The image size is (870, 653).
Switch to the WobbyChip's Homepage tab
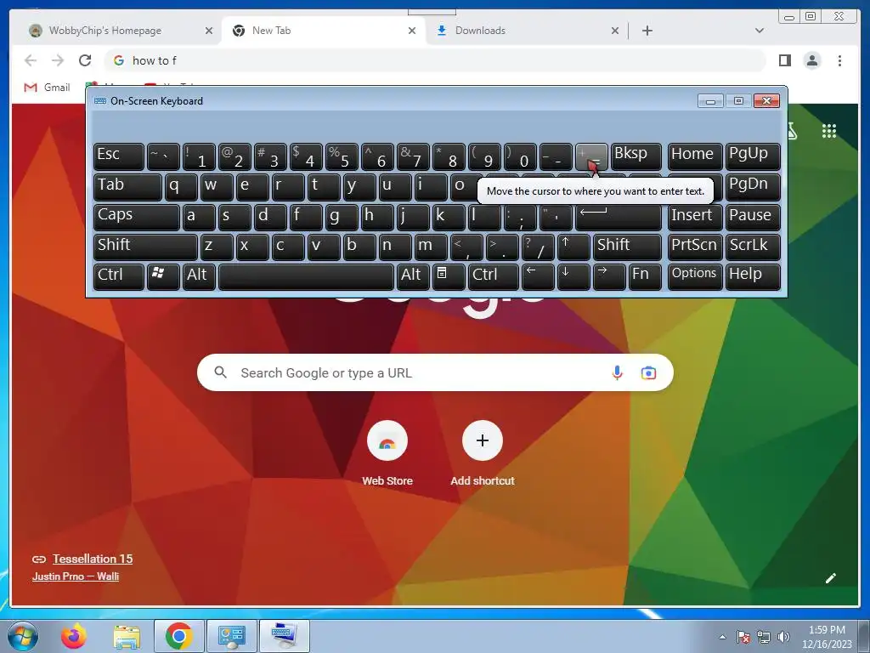tap(105, 31)
